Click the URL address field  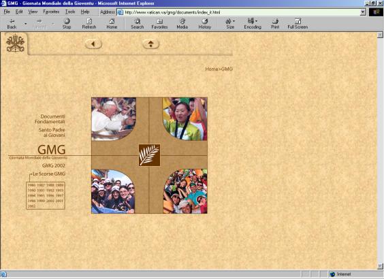[x=242, y=12]
